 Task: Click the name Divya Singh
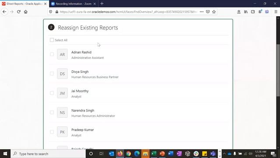(x=80, y=72)
